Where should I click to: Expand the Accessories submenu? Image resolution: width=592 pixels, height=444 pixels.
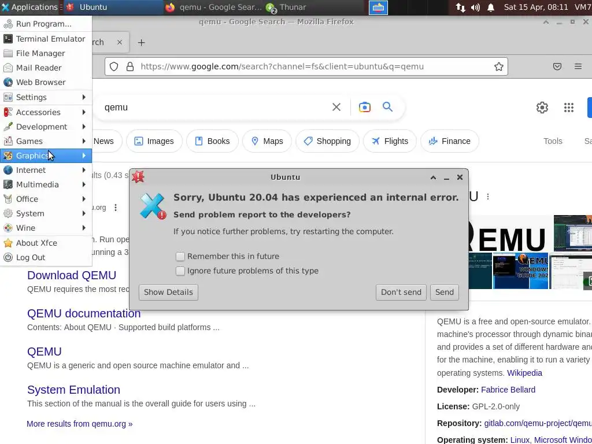click(x=46, y=113)
